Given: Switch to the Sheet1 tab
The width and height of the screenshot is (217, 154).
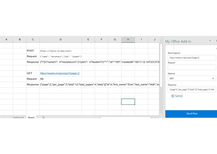Looking at the screenshot, I should tap(31, 117).
